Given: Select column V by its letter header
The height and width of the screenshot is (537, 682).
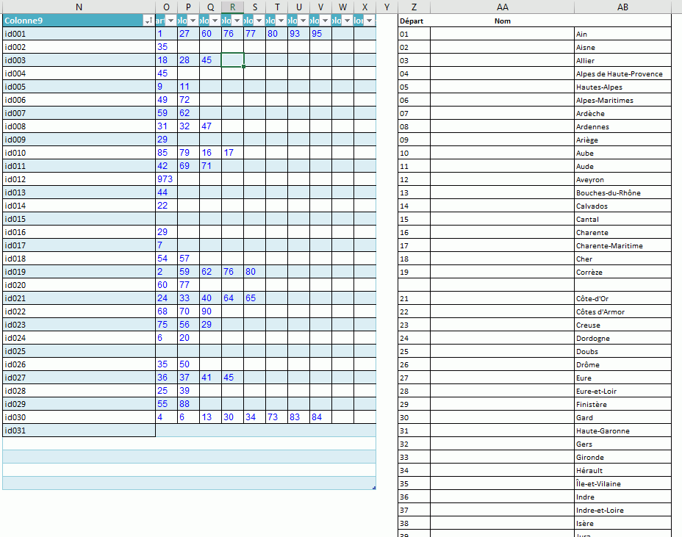Looking at the screenshot, I should (x=321, y=7).
